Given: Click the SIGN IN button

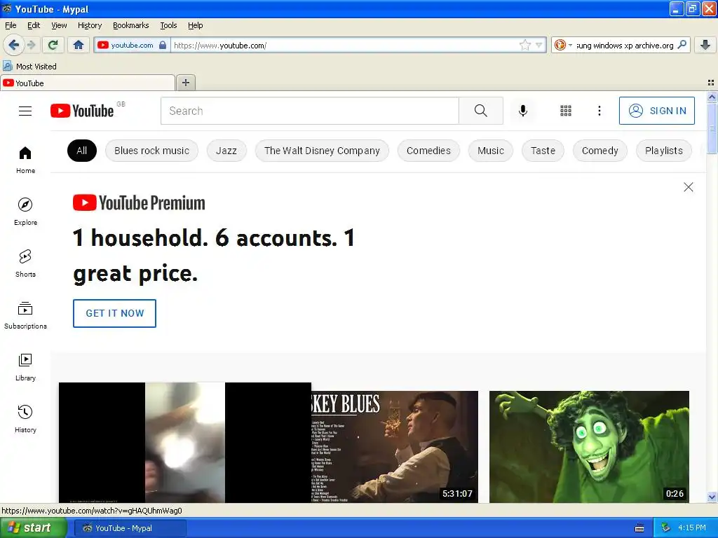Looking at the screenshot, I should [x=656, y=111].
